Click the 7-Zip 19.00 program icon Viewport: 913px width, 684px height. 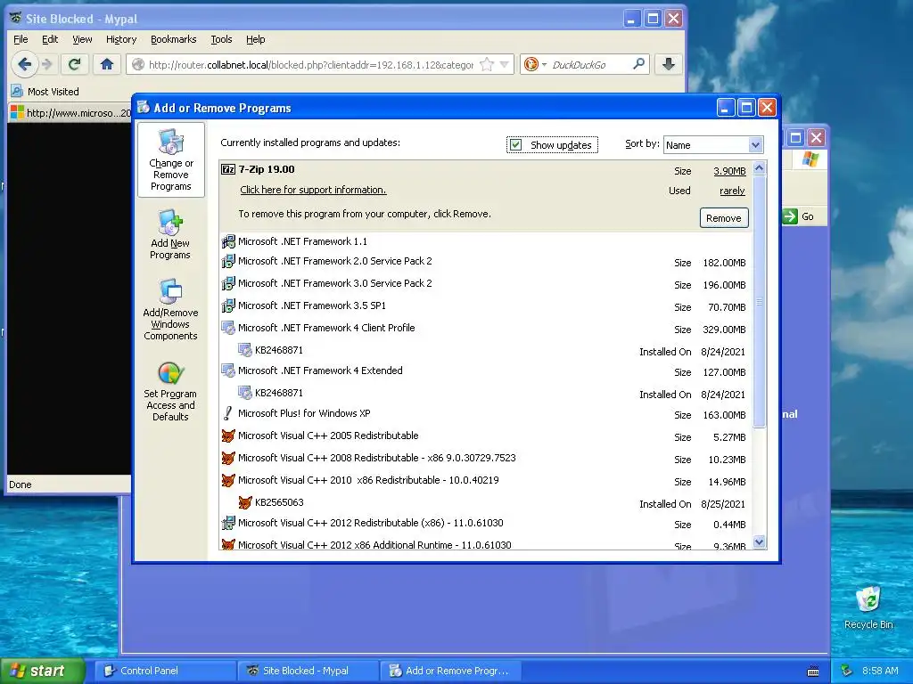228,169
